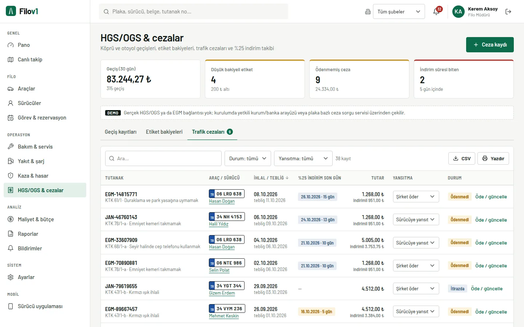The height and width of the screenshot is (327, 524).
Task: Export table with CSV button
Action: pos(462,158)
